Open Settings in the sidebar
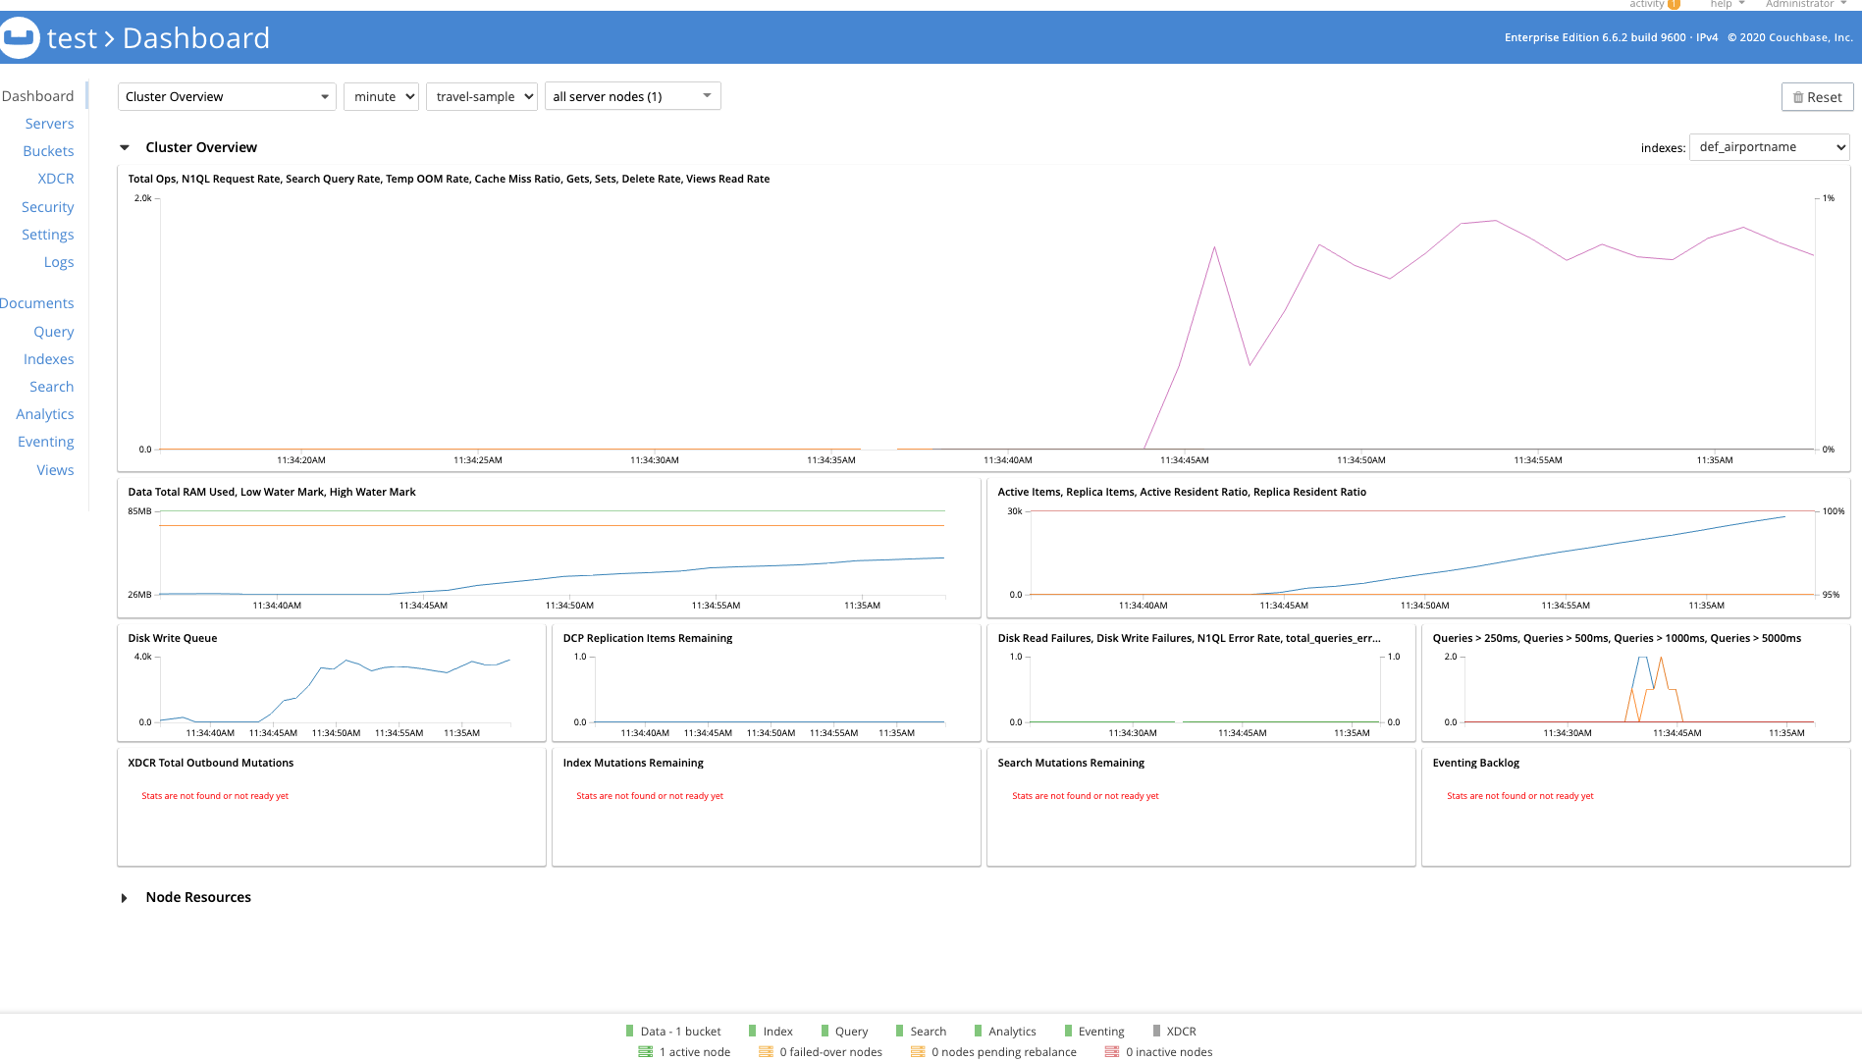The width and height of the screenshot is (1862, 1061). click(x=47, y=235)
